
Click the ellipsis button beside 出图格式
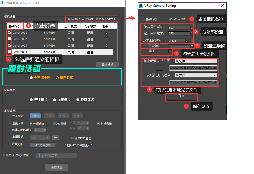click(55, 137)
